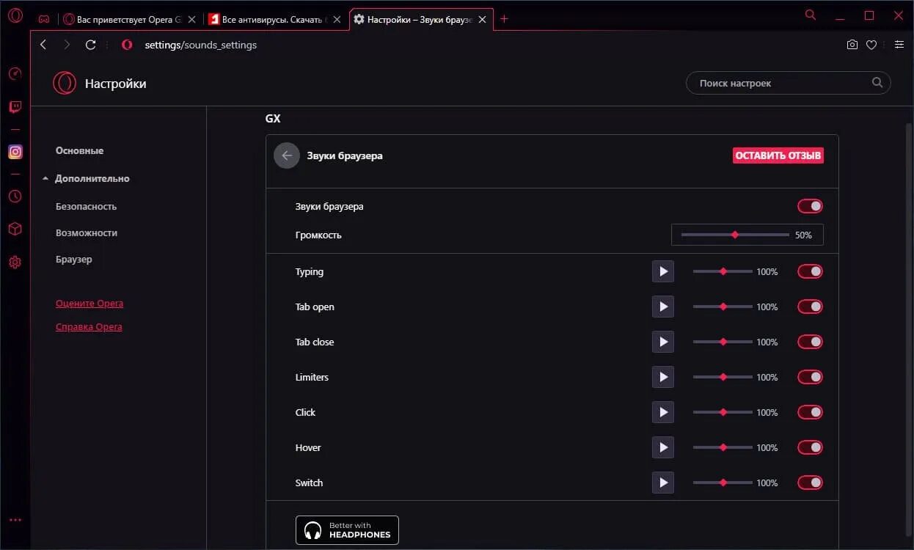
Task: Go back with the toolbar back arrow
Action: click(43, 45)
